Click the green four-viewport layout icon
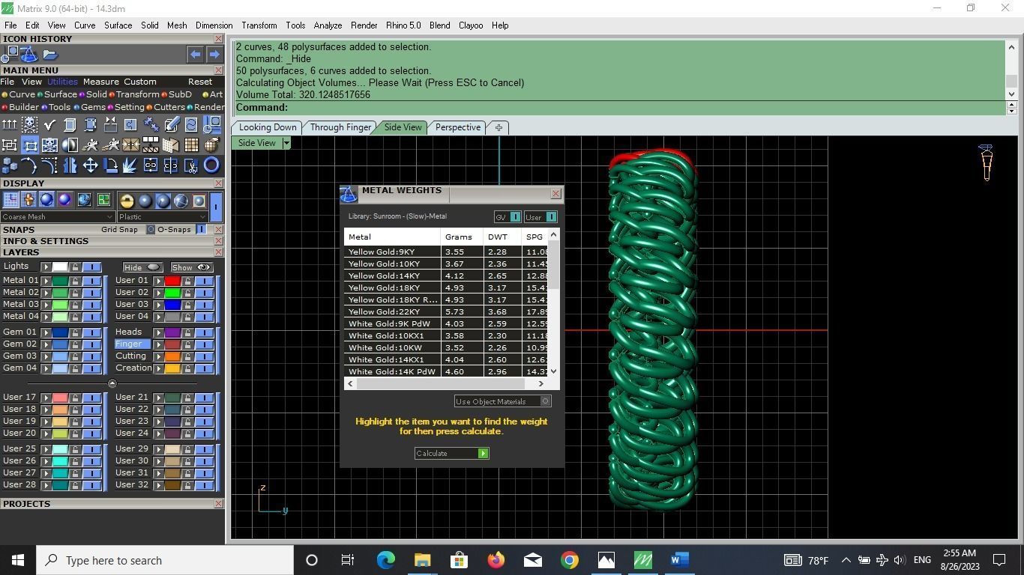 tap(103, 200)
